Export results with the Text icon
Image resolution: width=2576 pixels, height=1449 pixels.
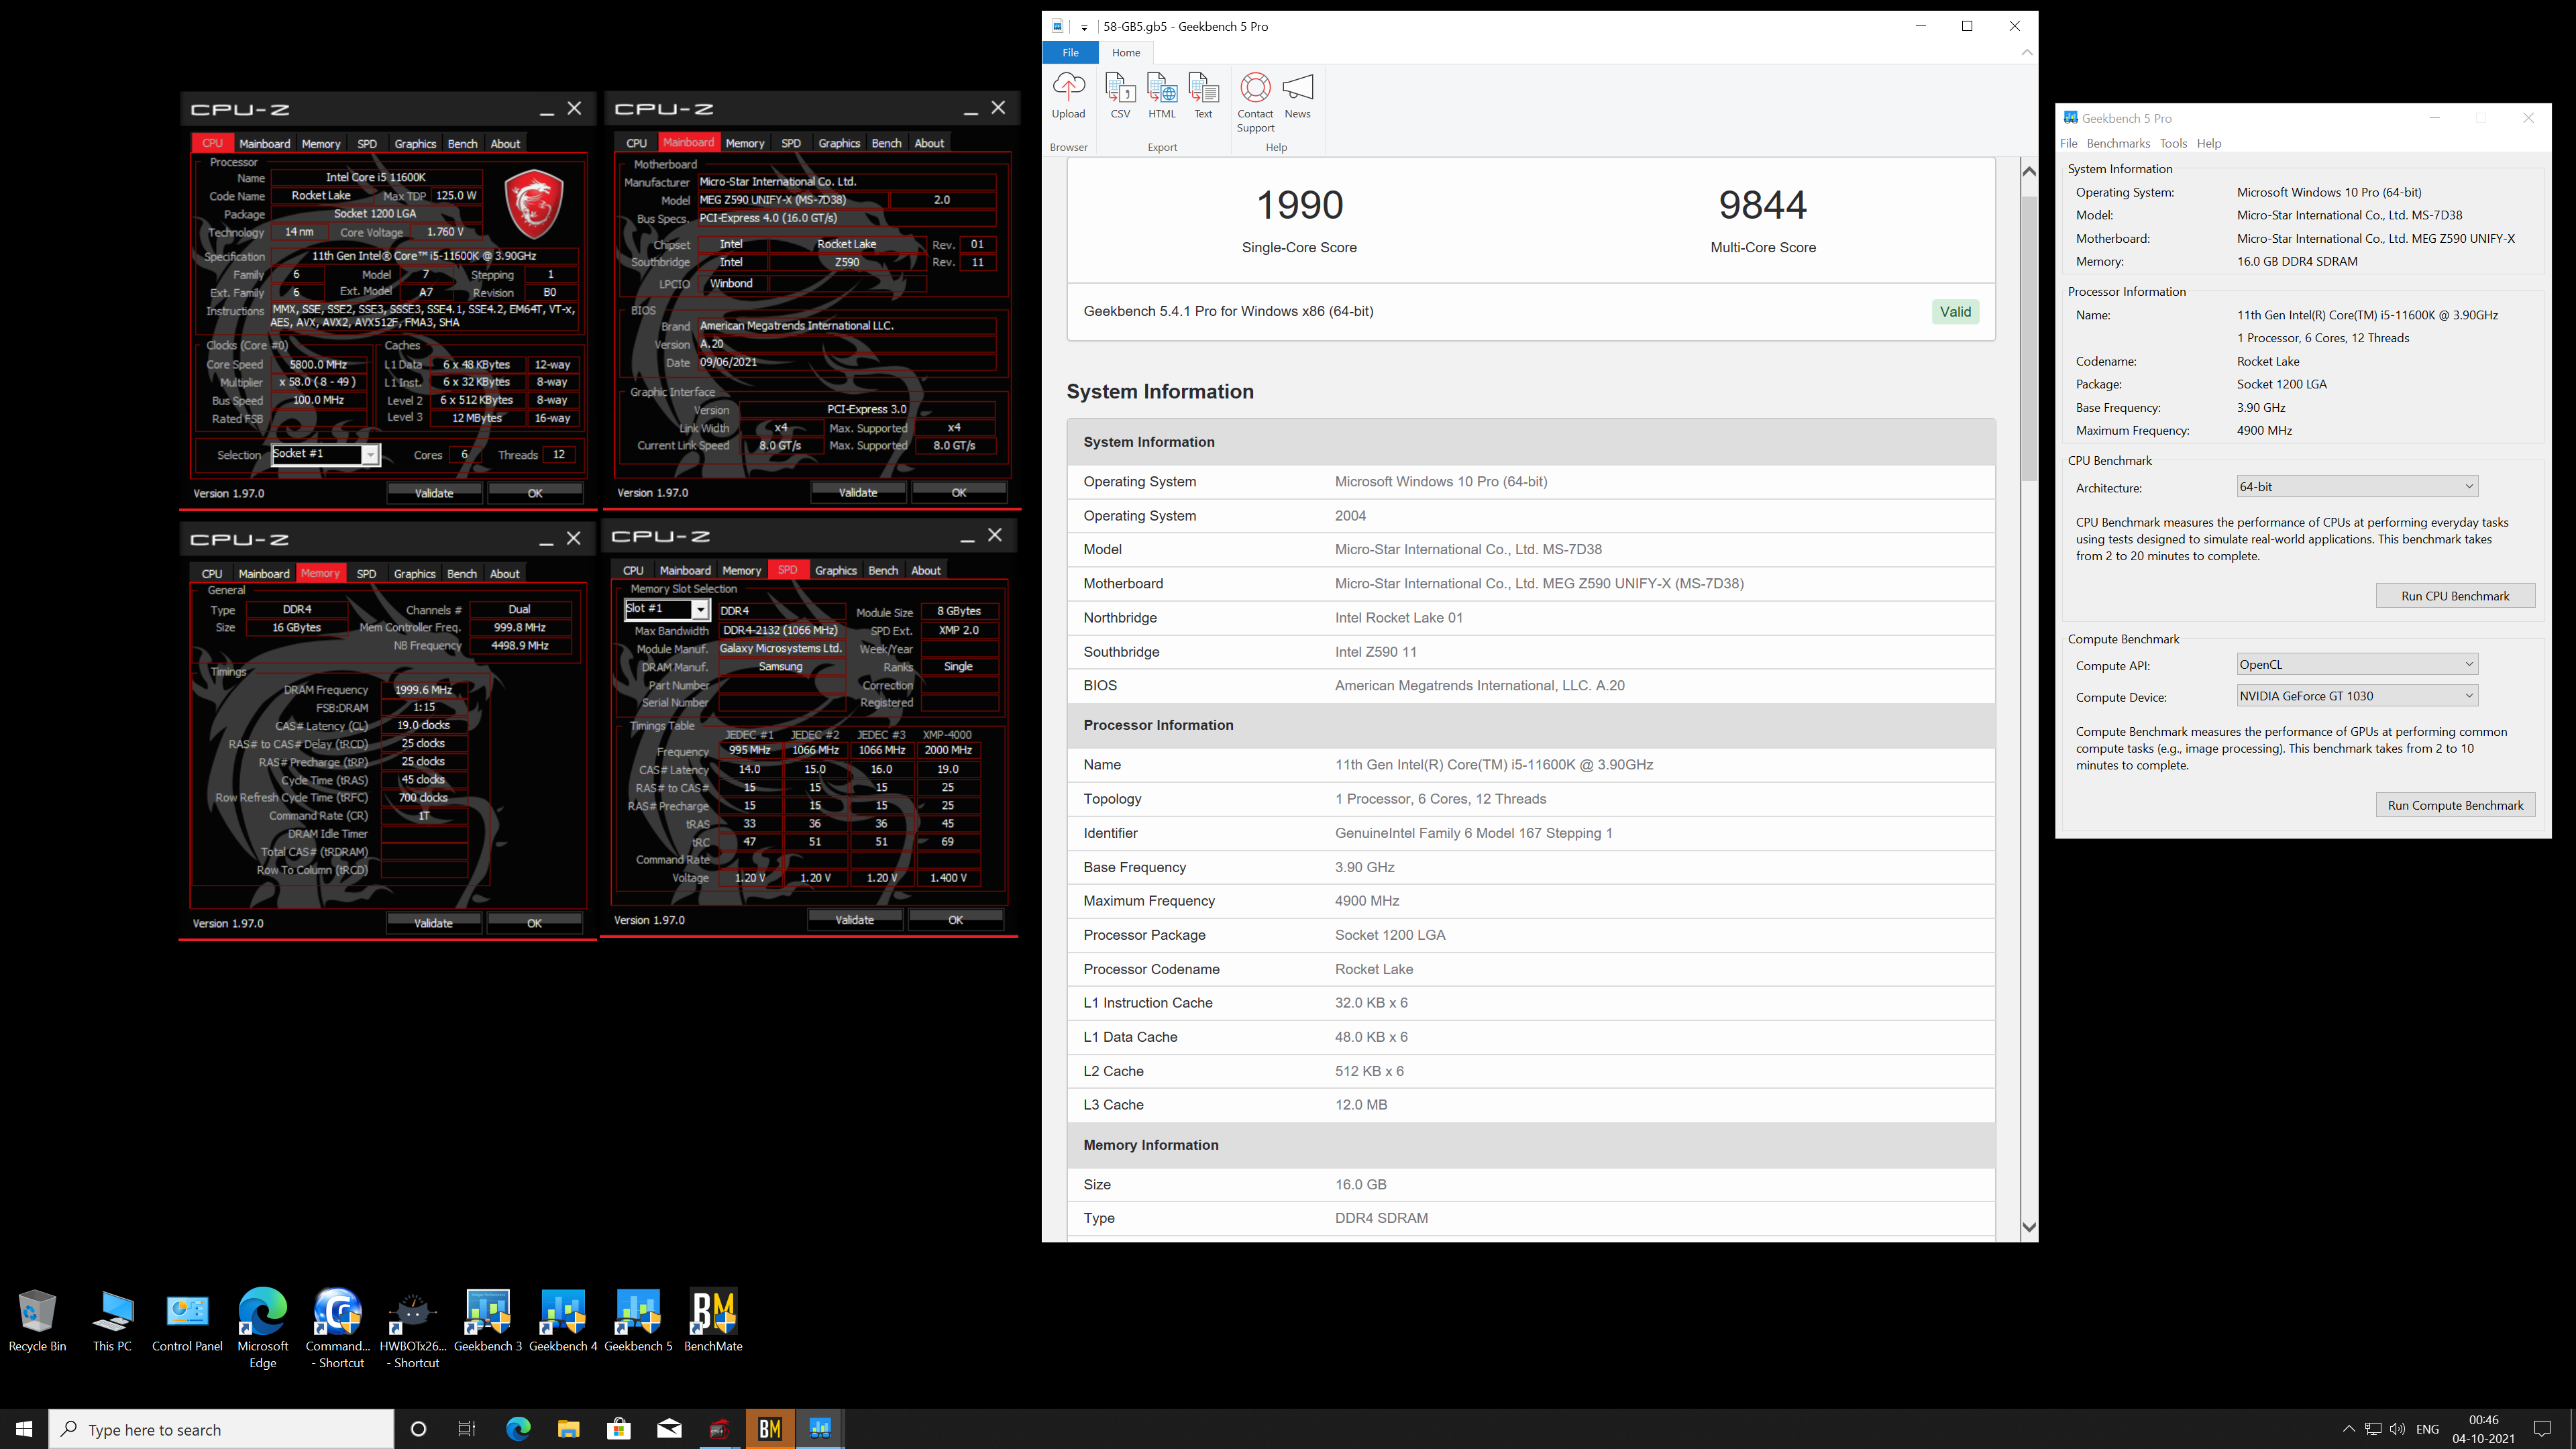pyautogui.click(x=1203, y=96)
